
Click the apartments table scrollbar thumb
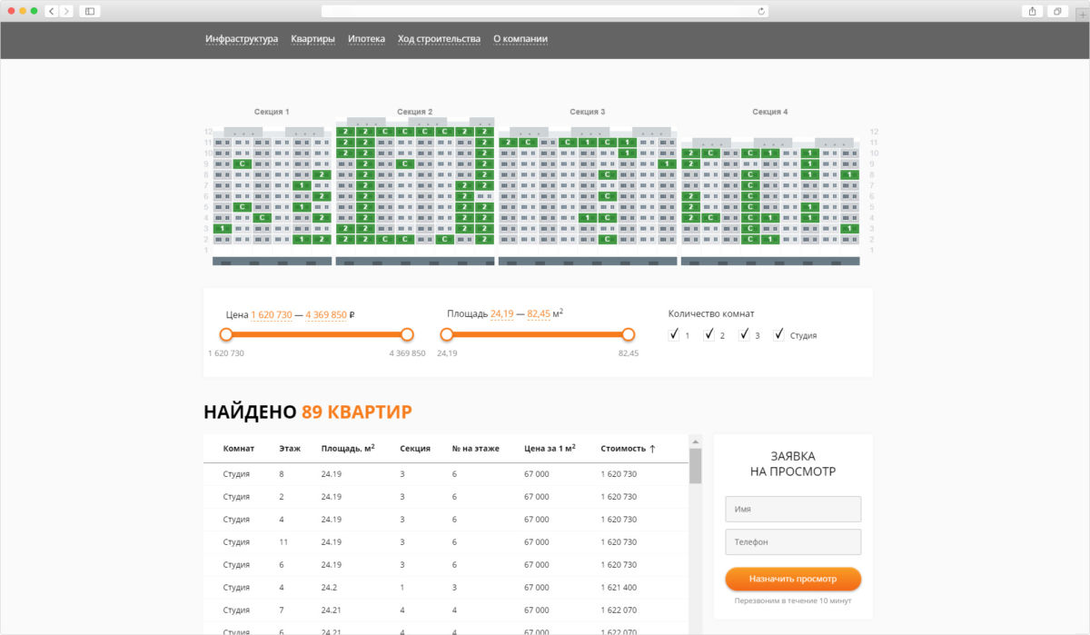696,465
